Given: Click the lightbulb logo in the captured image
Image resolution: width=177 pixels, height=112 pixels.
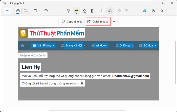Looking at the screenshot, I should pos(23,33).
